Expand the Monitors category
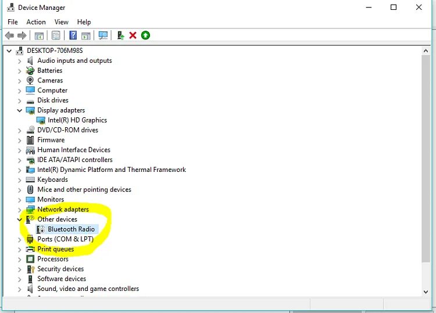The height and width of the screenshot is (313, 436). coord(19,200)
